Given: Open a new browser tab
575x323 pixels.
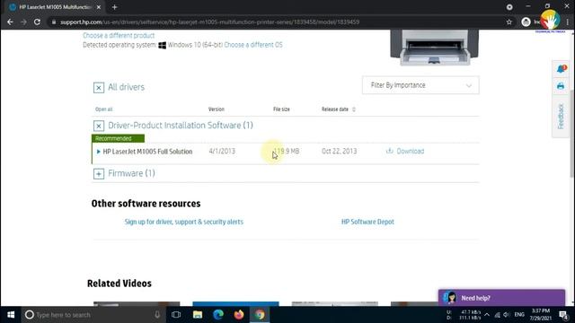Looking at the screenshot, I should pos(114,7).
